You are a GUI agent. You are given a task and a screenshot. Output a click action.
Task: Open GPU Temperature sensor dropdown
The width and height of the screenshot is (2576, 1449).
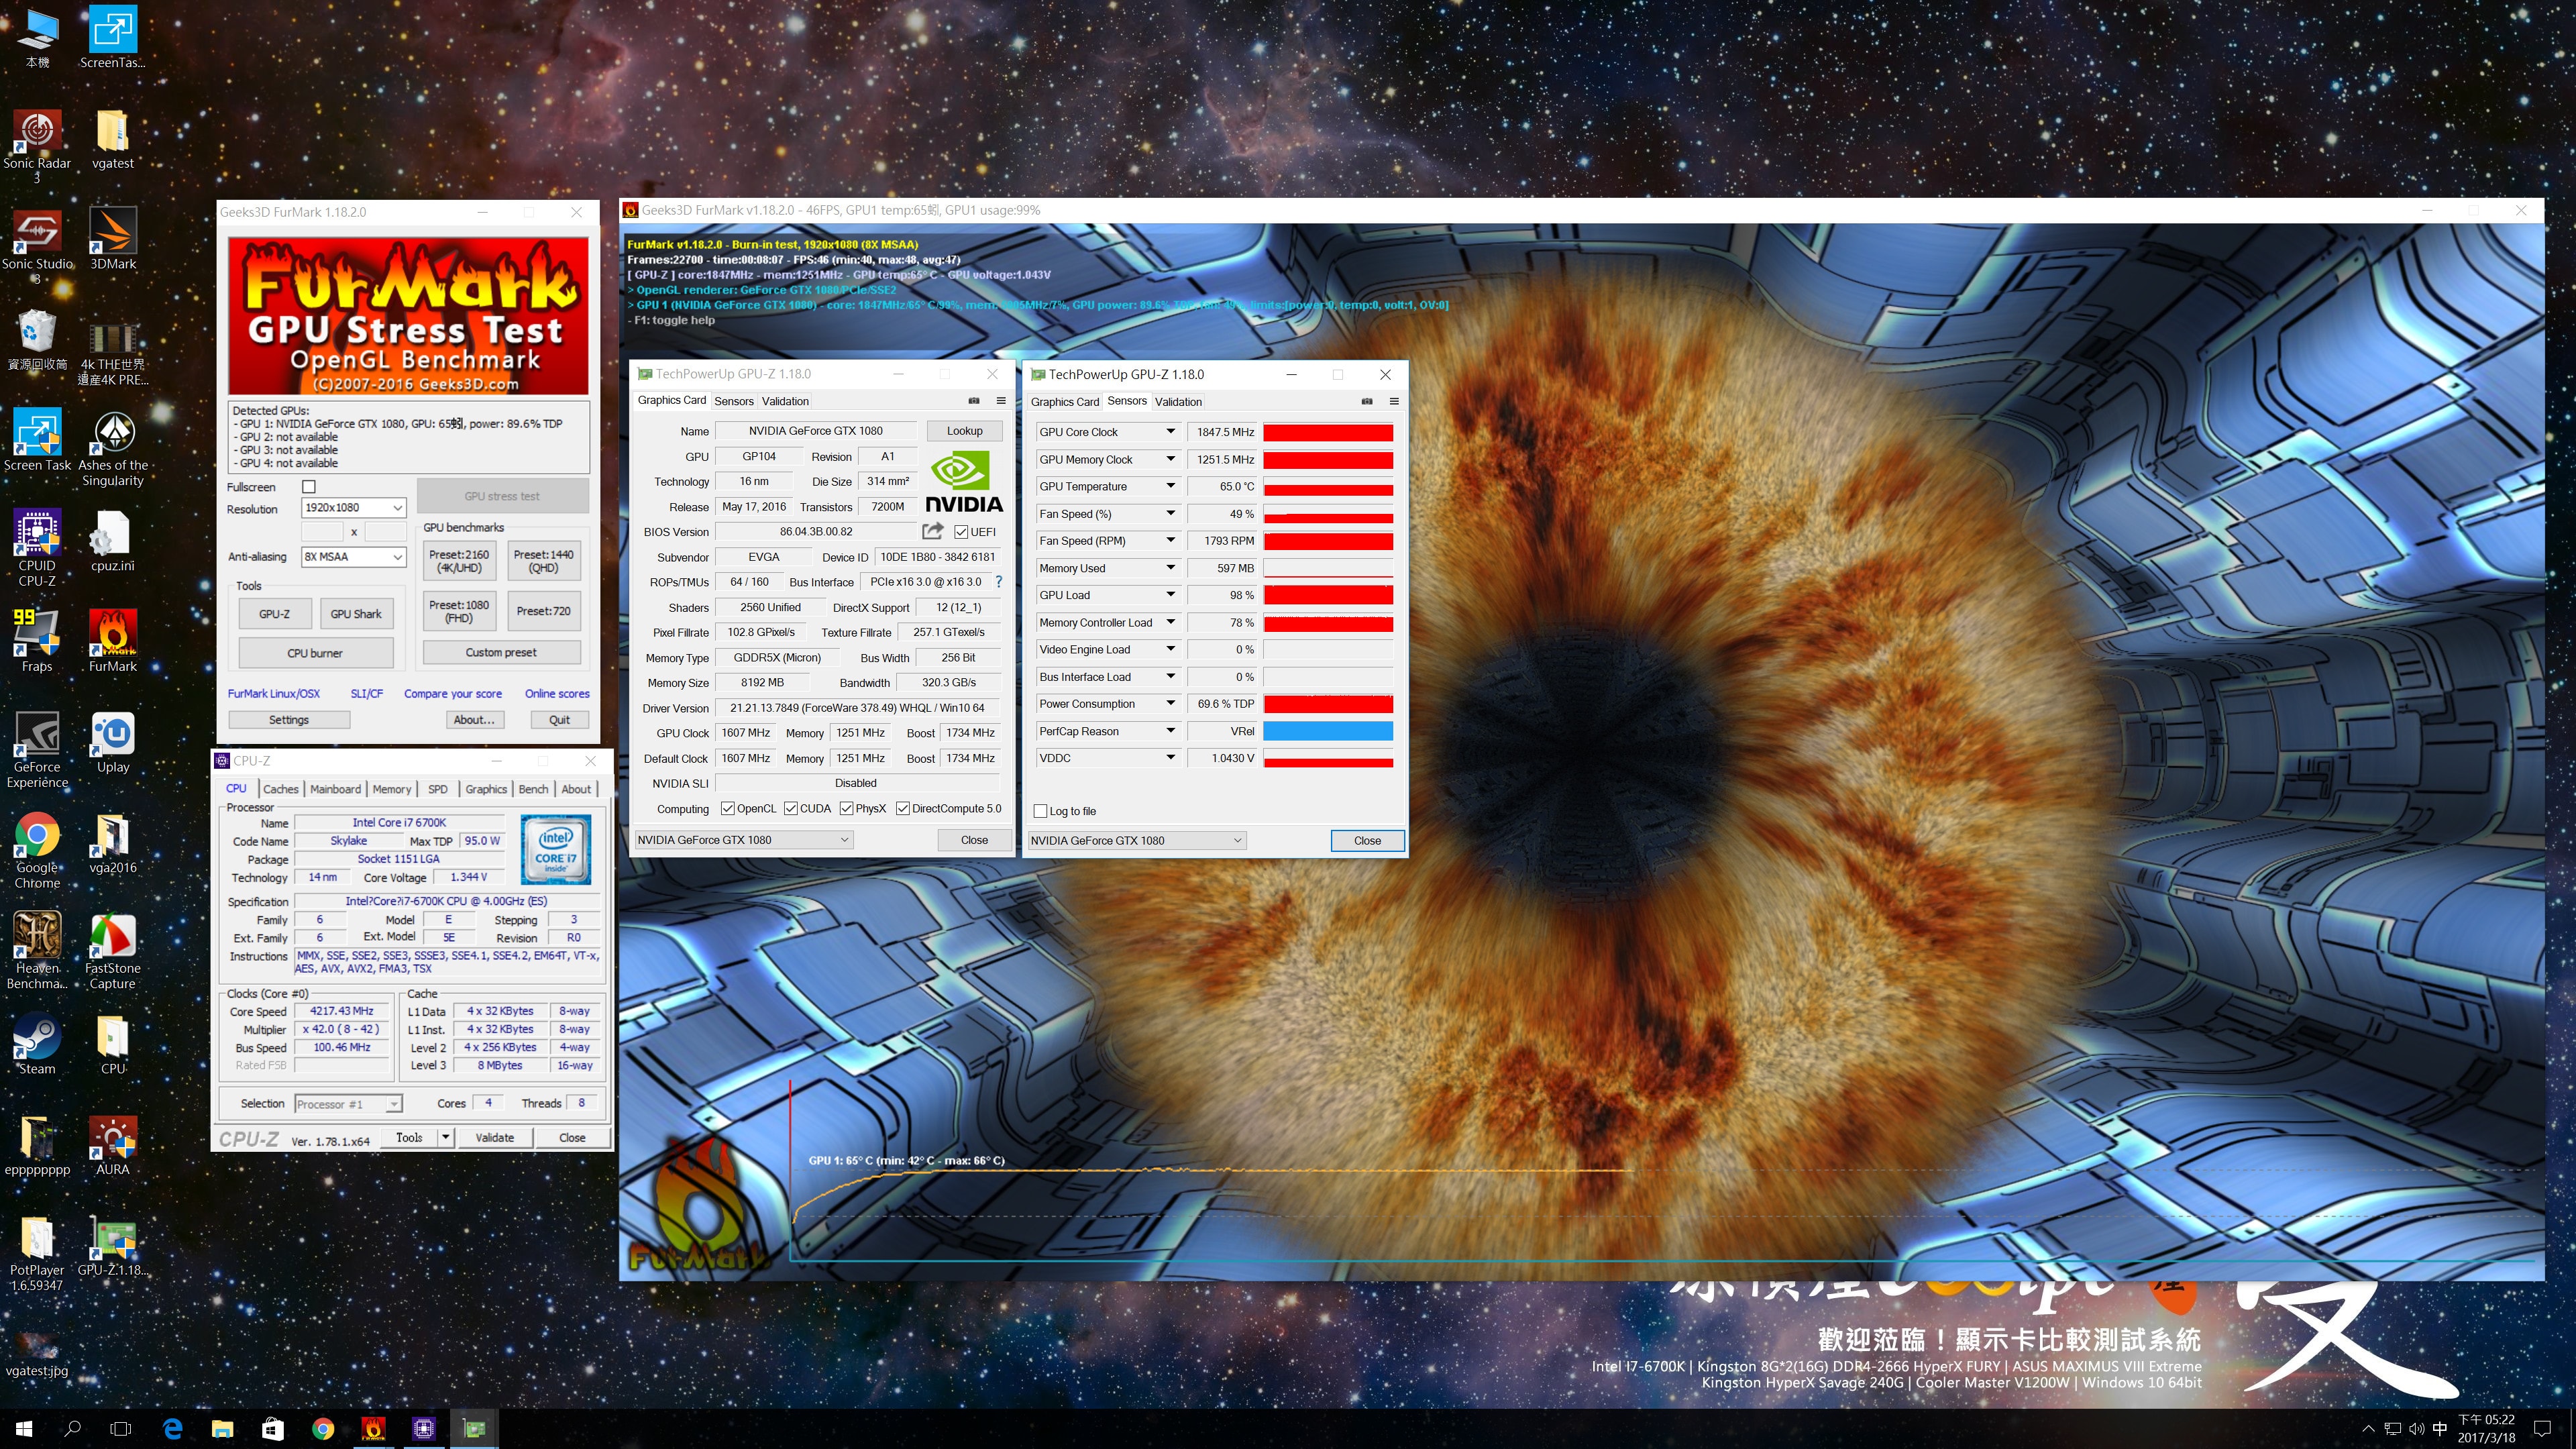(1170, 486)
